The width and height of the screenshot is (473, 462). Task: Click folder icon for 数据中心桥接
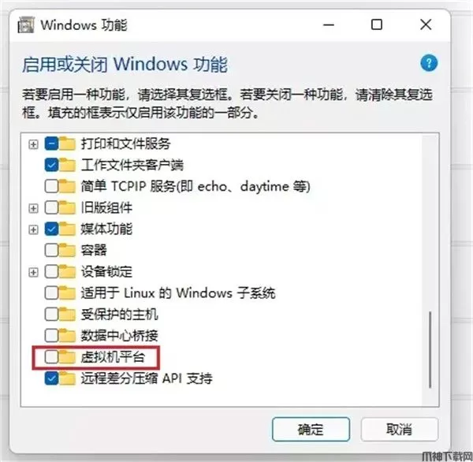tap(67, 336)
